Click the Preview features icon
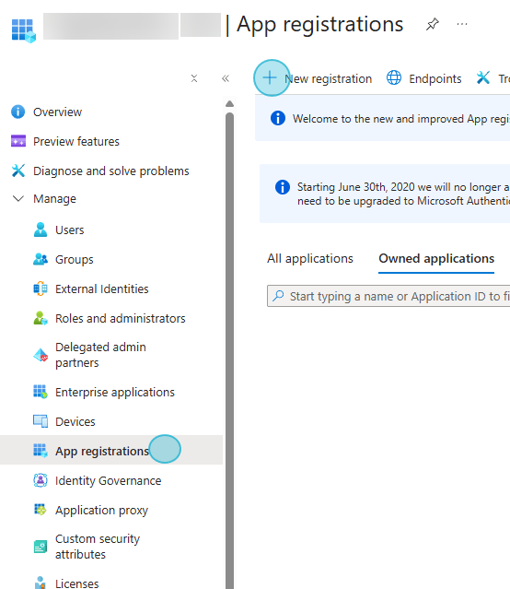Image resolution: width=510 pixels, height=589 pixels. [18, 141]
